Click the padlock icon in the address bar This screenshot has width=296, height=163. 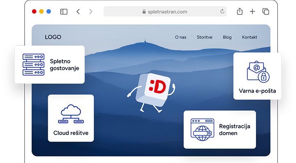144,12
